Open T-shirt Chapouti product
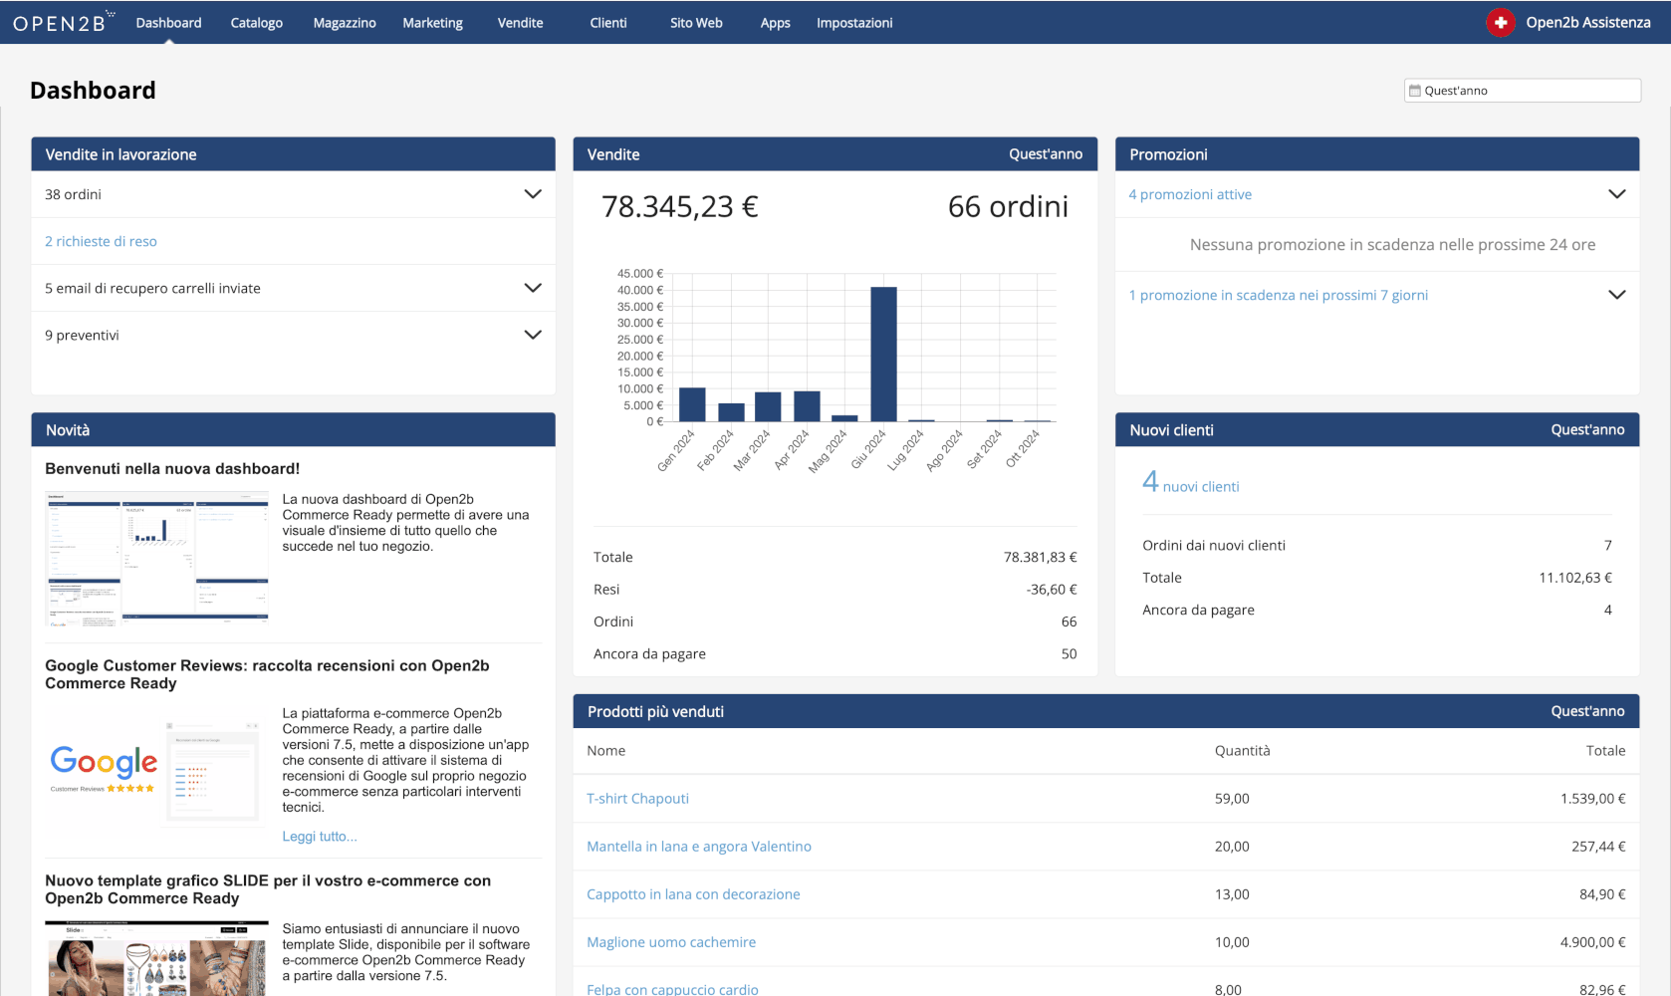Image resolution: width=1671 pixels, height=996 pixels. point(637,799)
